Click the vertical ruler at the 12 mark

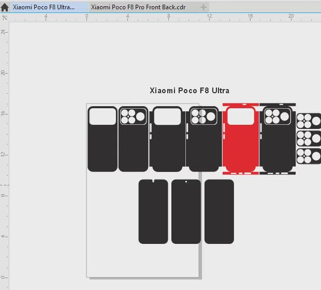pyautogui.click(x=4, y=154)
